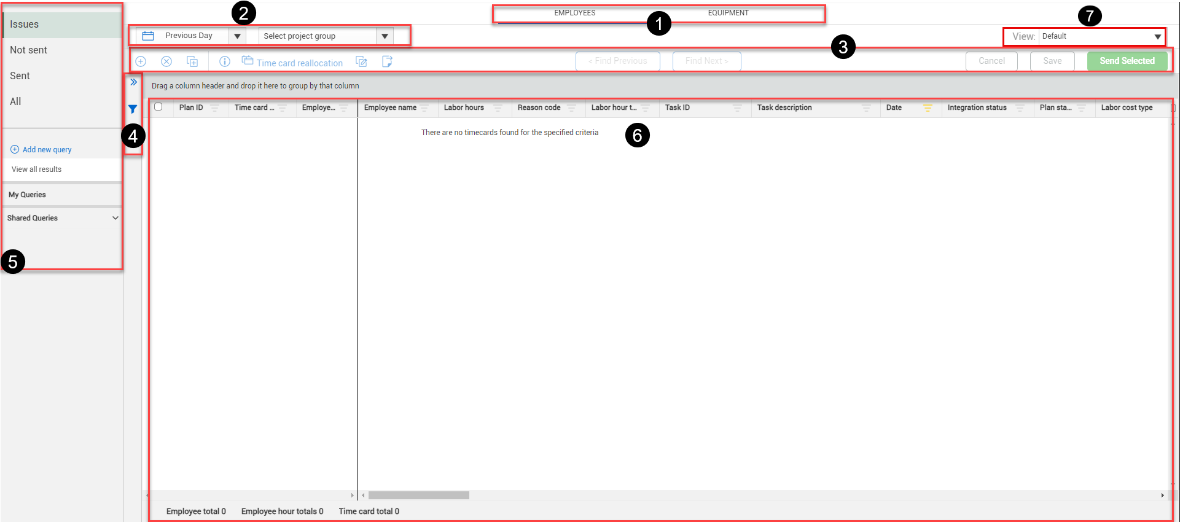Viewport: 1180px width, 522px height.
Task: Select the Not sent filter
Action: point(63,50)
